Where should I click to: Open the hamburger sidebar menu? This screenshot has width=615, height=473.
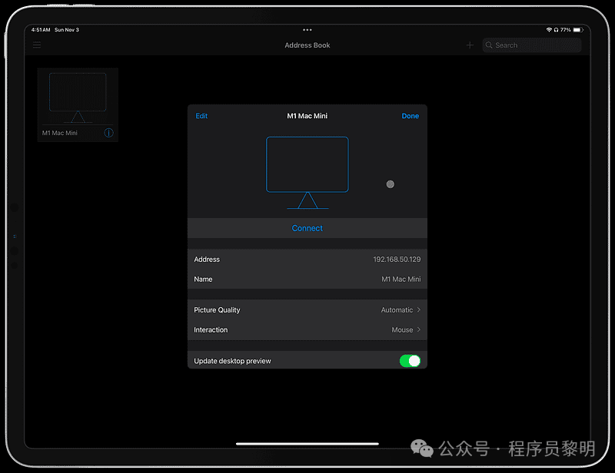[x=37, y=45]
